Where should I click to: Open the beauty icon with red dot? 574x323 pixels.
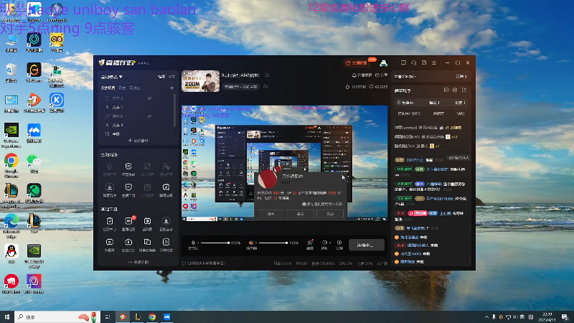point(310,244)
